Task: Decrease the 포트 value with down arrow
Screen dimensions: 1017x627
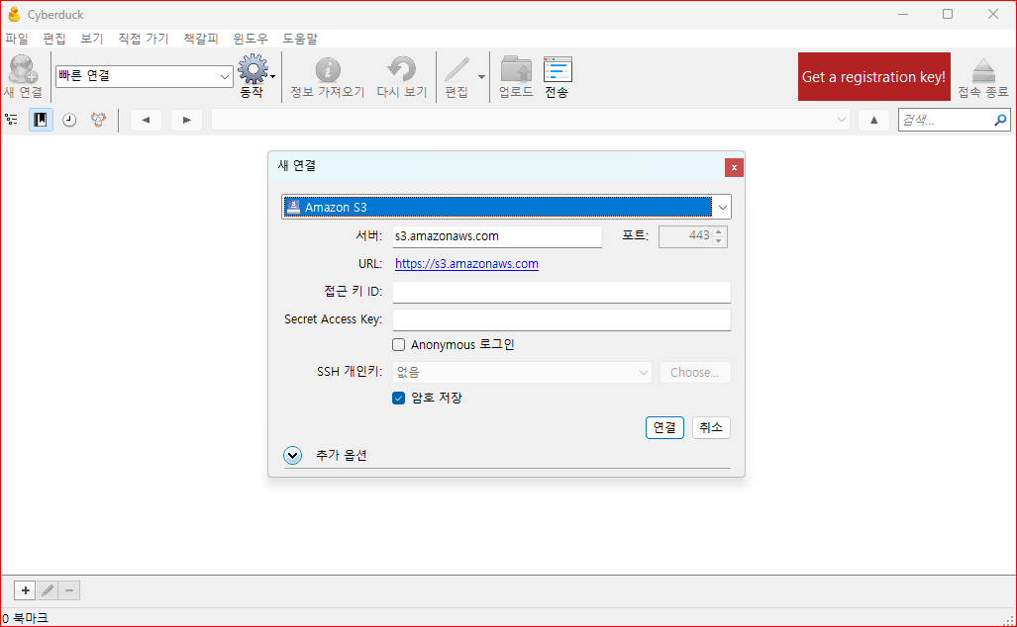Action: click(x=719, y=241)
